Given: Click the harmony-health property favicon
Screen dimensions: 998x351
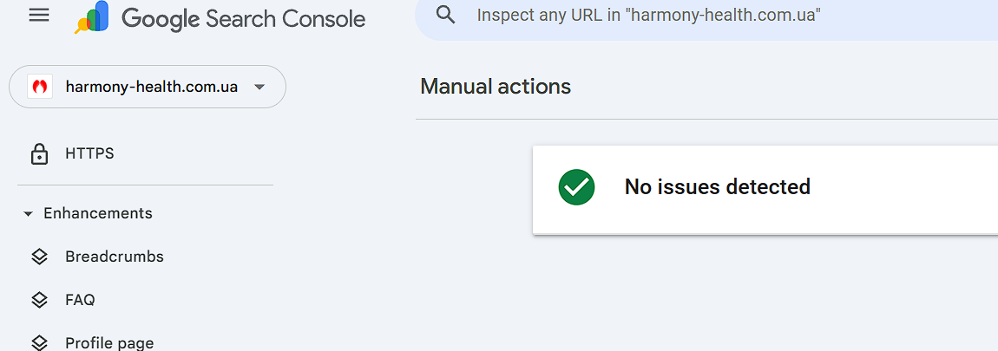Looking at the screenshot, I should (x=40, y=87).
